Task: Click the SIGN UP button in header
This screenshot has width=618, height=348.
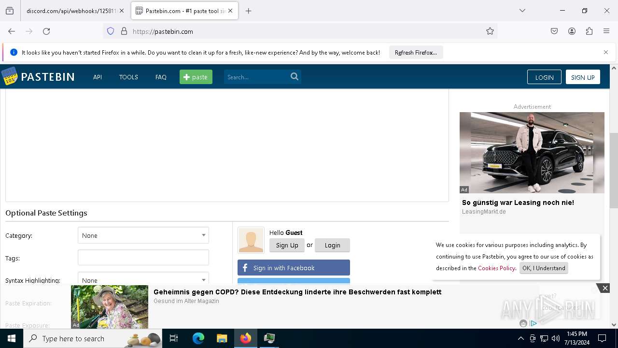Action: coord(583,77)
